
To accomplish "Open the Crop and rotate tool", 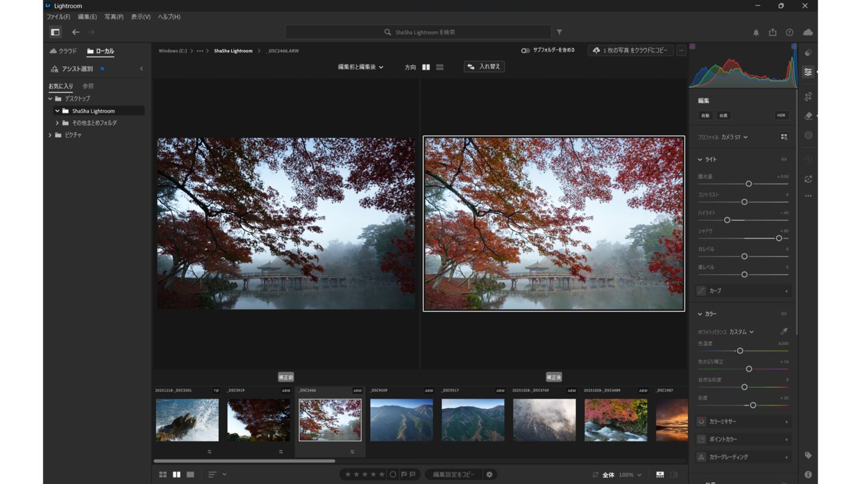I will pos(808,96).
